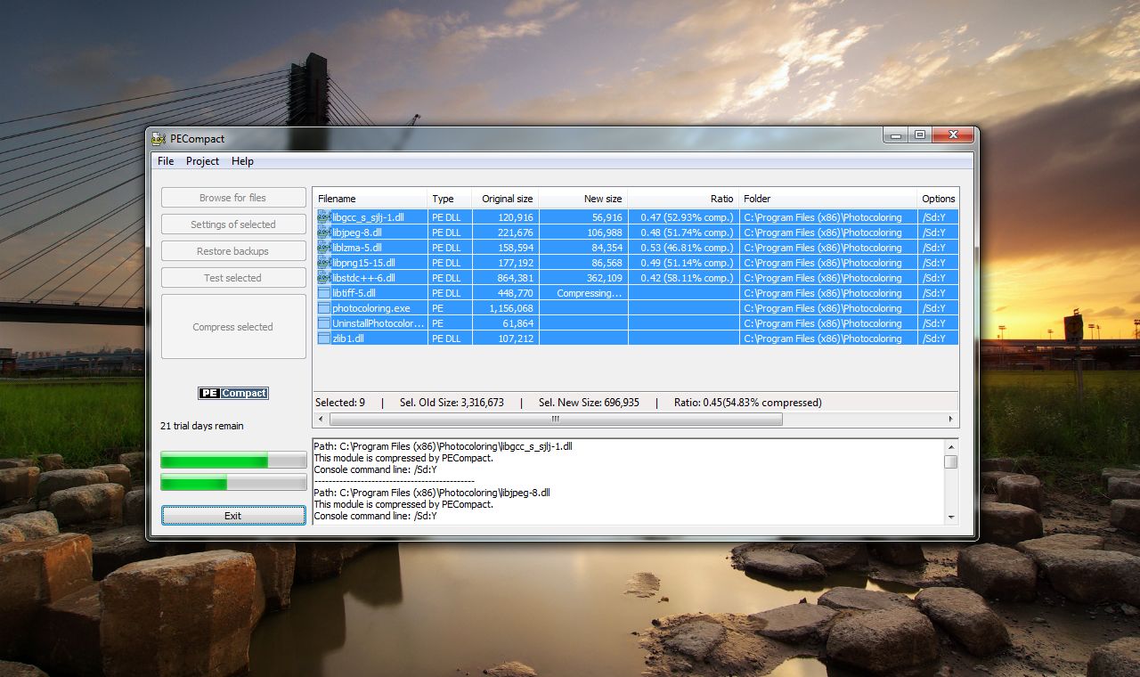Click Test selected button
This screenshot has height=677, width=1140.
pyautogui.click(x=232, y=278)
